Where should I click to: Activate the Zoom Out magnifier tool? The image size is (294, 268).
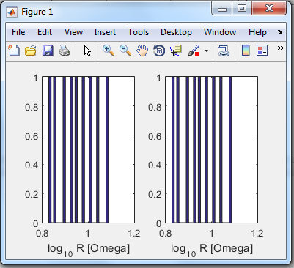(x=125, y=51)
